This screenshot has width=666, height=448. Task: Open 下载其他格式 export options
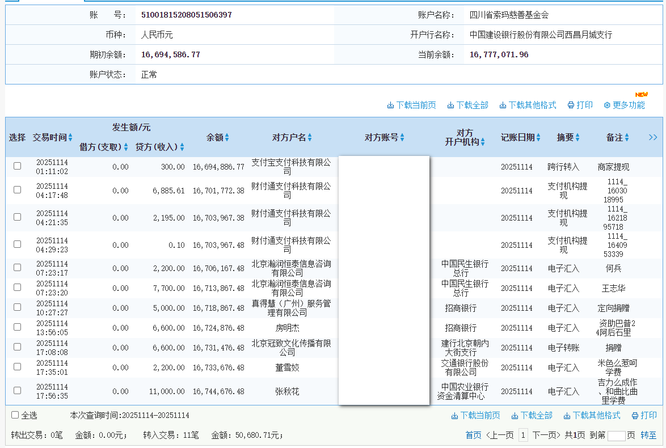point(502,105)
